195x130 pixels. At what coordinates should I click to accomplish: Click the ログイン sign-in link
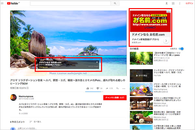(189, 3)
